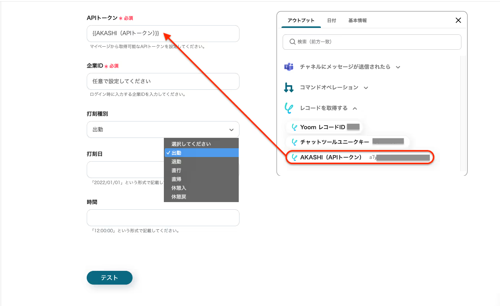Click the command operation icon
500x306 pixels.
click(x=288, y=87)
